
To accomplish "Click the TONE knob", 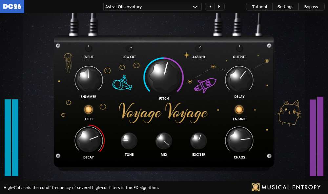I will pos(129,141).
